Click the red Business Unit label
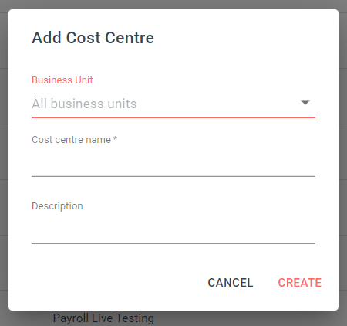This screenshot has width=347, height=326. click(62, 80)
